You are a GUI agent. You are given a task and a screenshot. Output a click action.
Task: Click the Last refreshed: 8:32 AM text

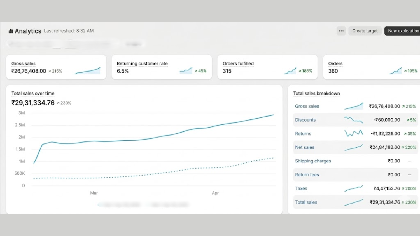tap(69, 31)
